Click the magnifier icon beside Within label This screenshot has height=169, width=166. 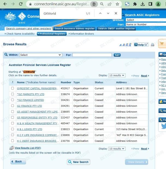click(x=6, y=54)
